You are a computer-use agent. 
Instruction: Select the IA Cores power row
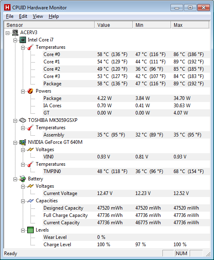pos(126,106)
